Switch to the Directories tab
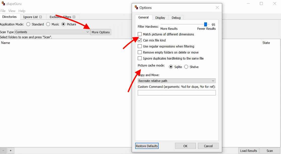Viewport: 281px width, 154px height. 10,17
